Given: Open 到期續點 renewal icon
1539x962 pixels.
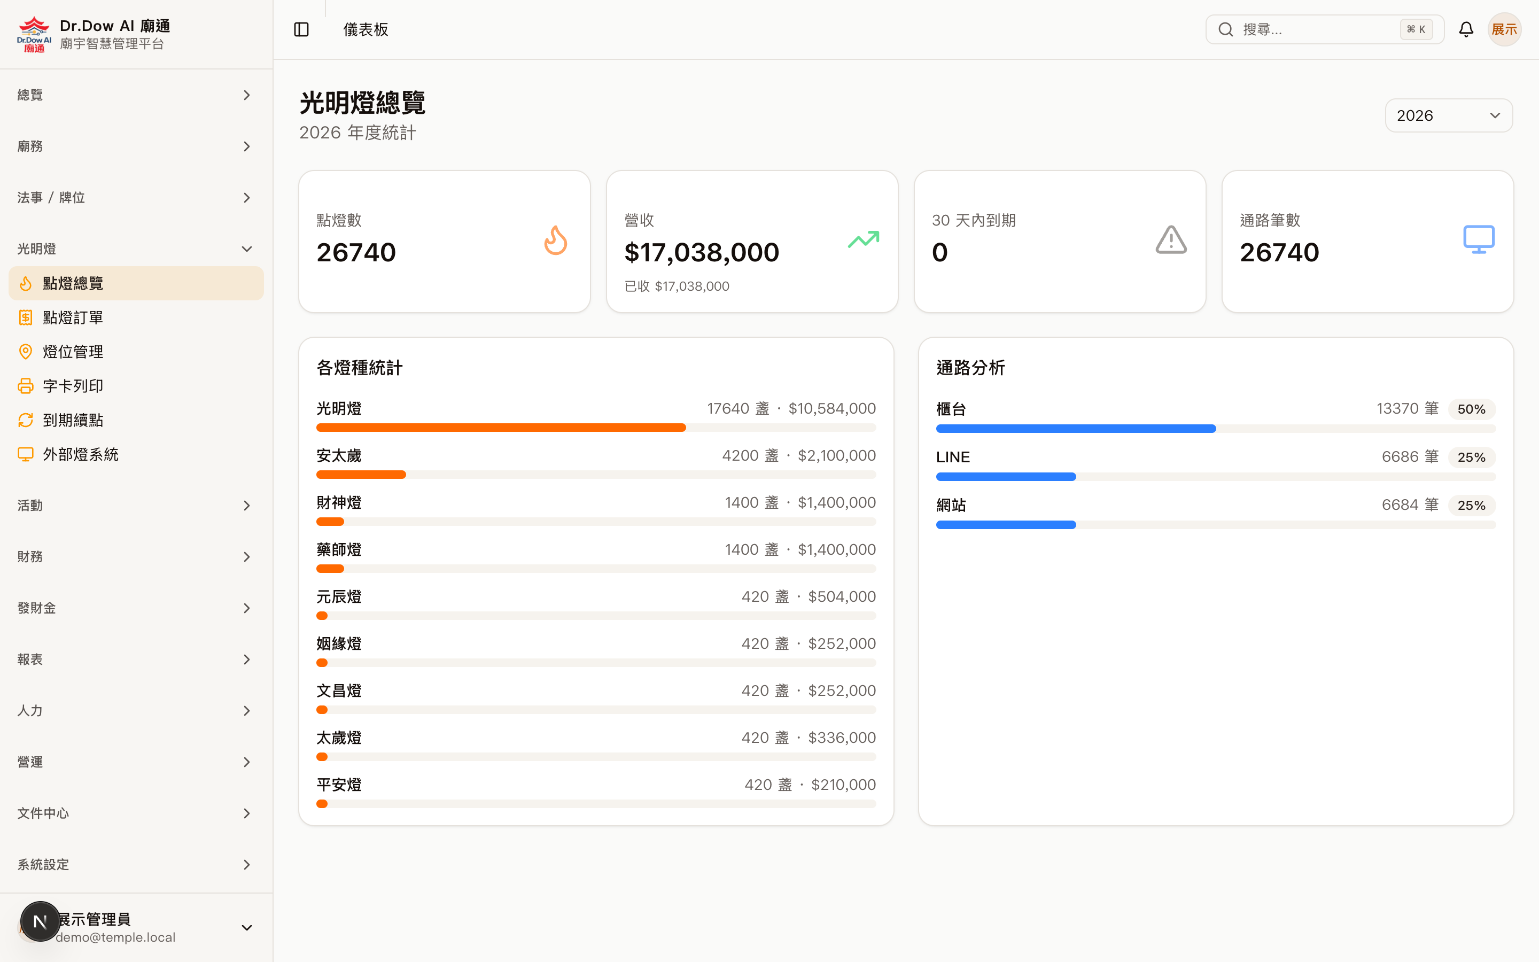Looking at the screenshot, I should (26, 420).
